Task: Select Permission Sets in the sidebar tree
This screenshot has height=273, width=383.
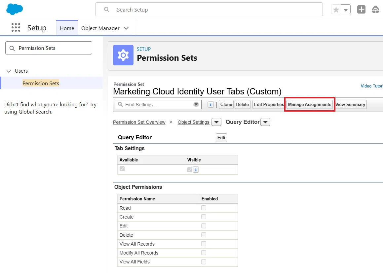Action: [41, 83]
